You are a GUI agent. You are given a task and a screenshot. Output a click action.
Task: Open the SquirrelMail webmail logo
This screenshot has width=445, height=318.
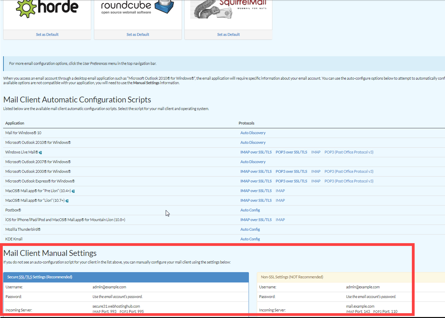pyautogui.click(x=228, y=9)
